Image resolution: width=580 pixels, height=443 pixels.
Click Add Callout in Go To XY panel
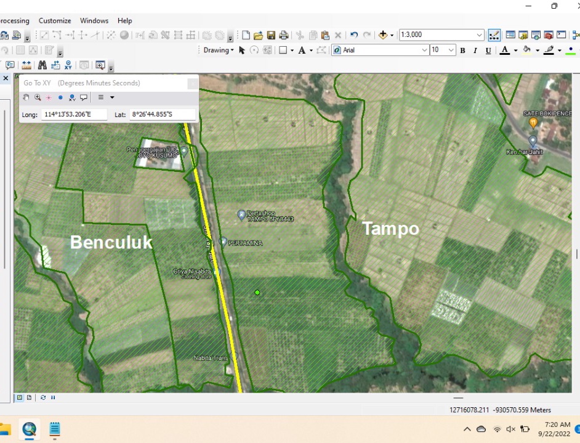(x=84, y=97)
